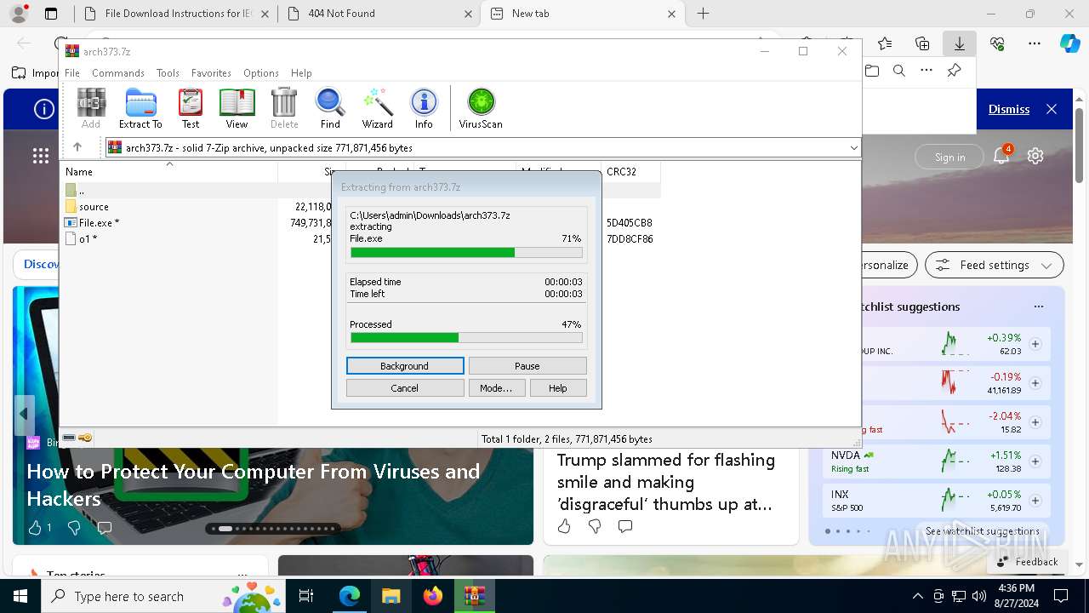Open page settings gear icon
Viewport: 1089px width, 613px height.
(x=1035, y=156)
